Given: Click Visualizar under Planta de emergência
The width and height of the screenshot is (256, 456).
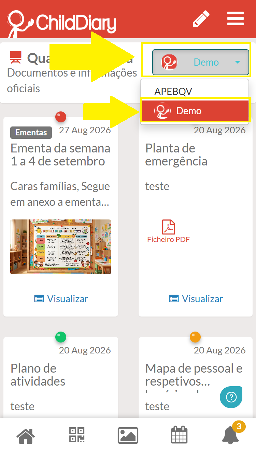Looking at the screenshot, I should click(196, 299).
